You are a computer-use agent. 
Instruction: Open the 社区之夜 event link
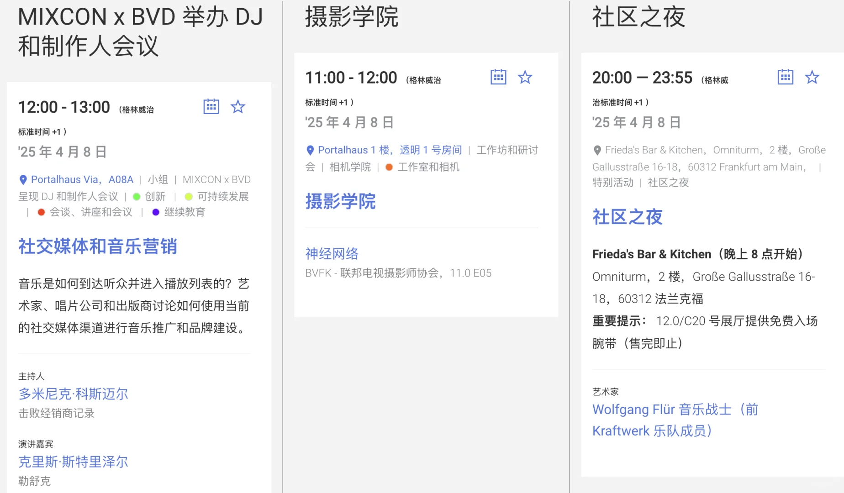627,217
